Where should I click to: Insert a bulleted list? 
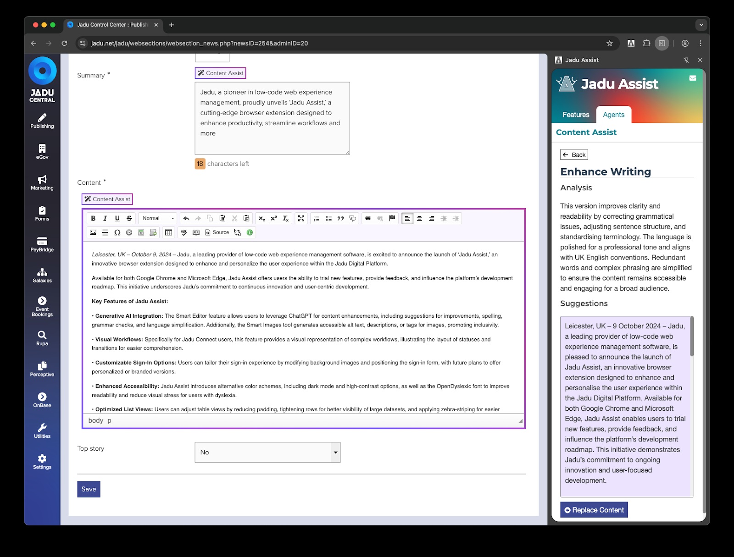pyautogui.click(x=328, y=218)
